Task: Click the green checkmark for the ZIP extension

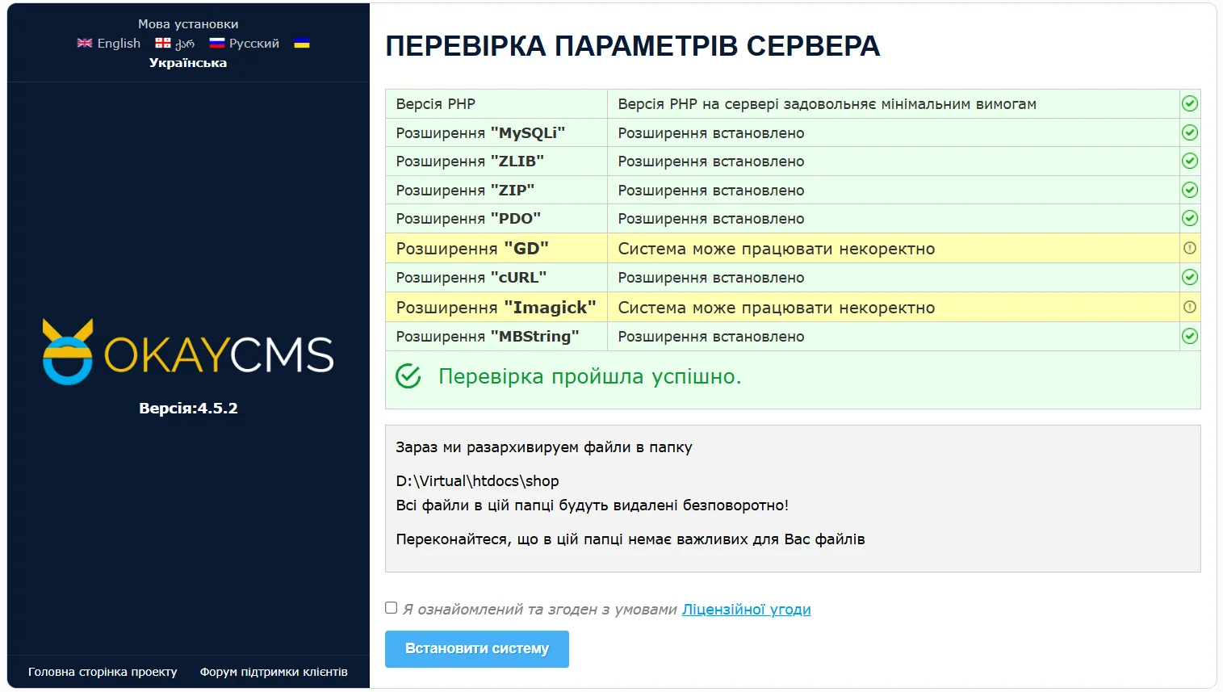Action: click(x=1188, y=190)
